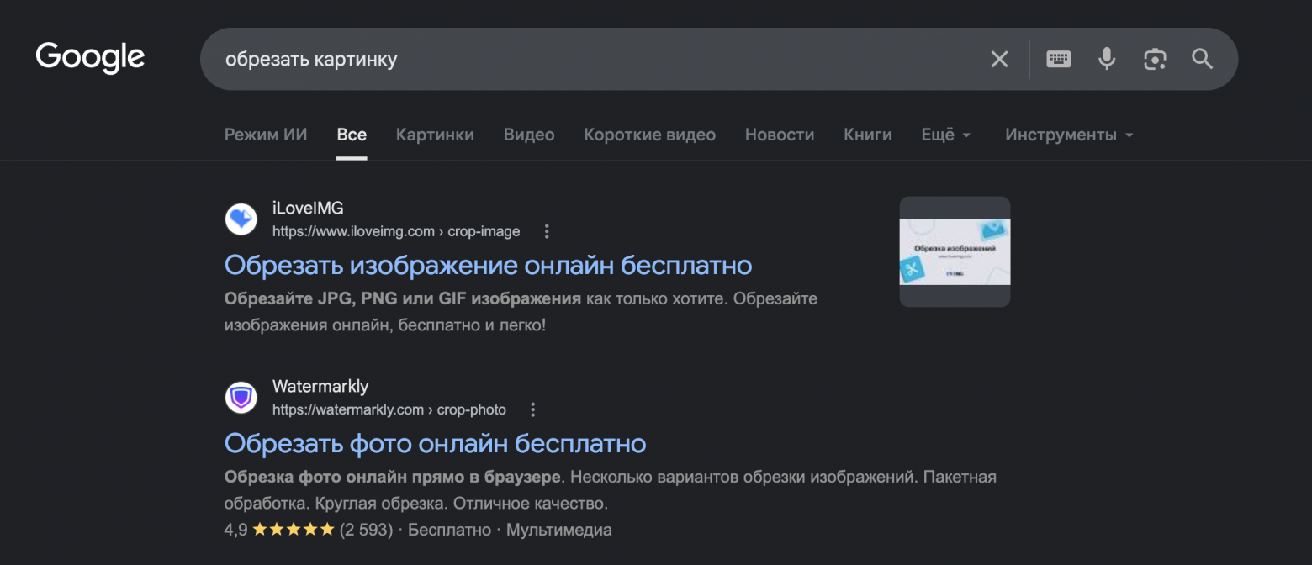Click the Мультимедиа label

pos(559,530)
